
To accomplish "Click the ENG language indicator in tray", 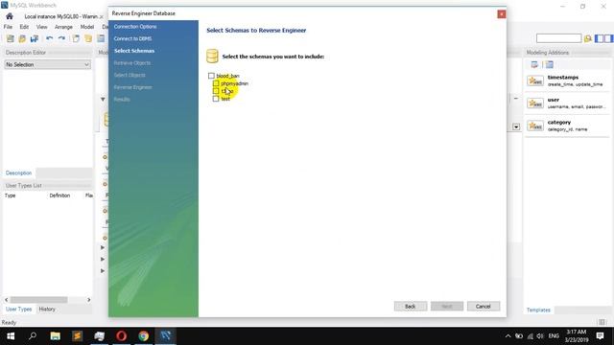I will (x=554, y=336).
